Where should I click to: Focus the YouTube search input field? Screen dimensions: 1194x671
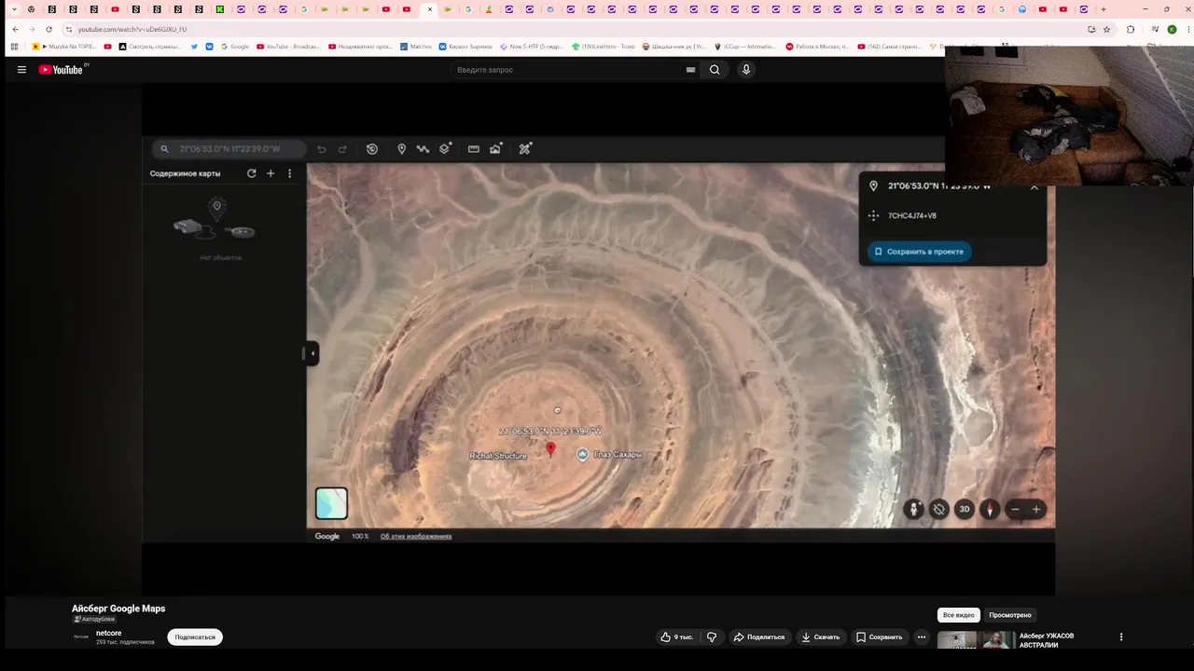click(569, 70)
